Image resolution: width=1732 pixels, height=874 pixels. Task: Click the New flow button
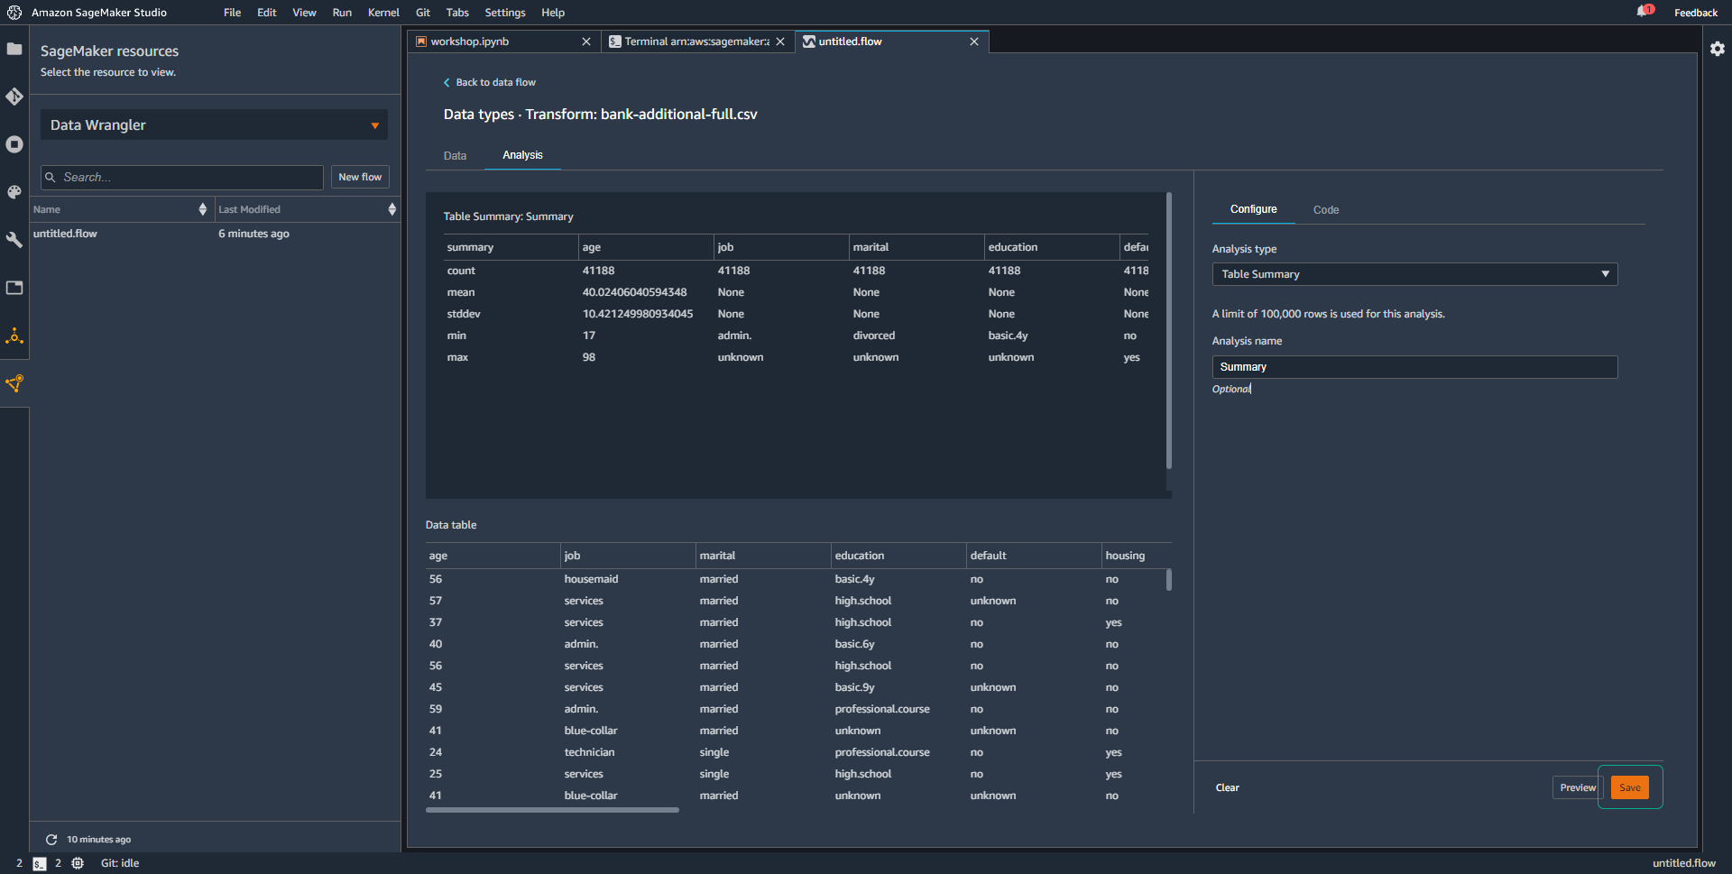(x=360, y=178)
